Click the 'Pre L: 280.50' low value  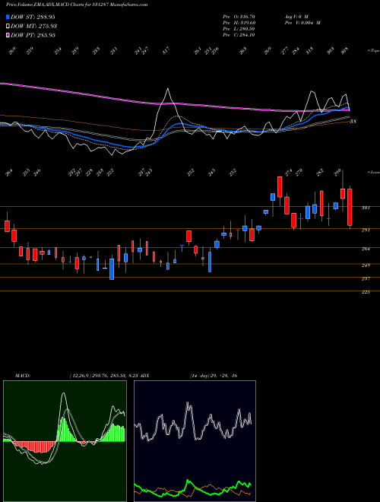pyautogui.click(x=239, y=29)
